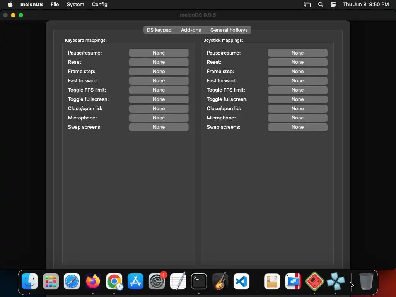Screen dimensions: 396x297
Task: Click the melonDS watermelon dock icon
Action: 314,281
